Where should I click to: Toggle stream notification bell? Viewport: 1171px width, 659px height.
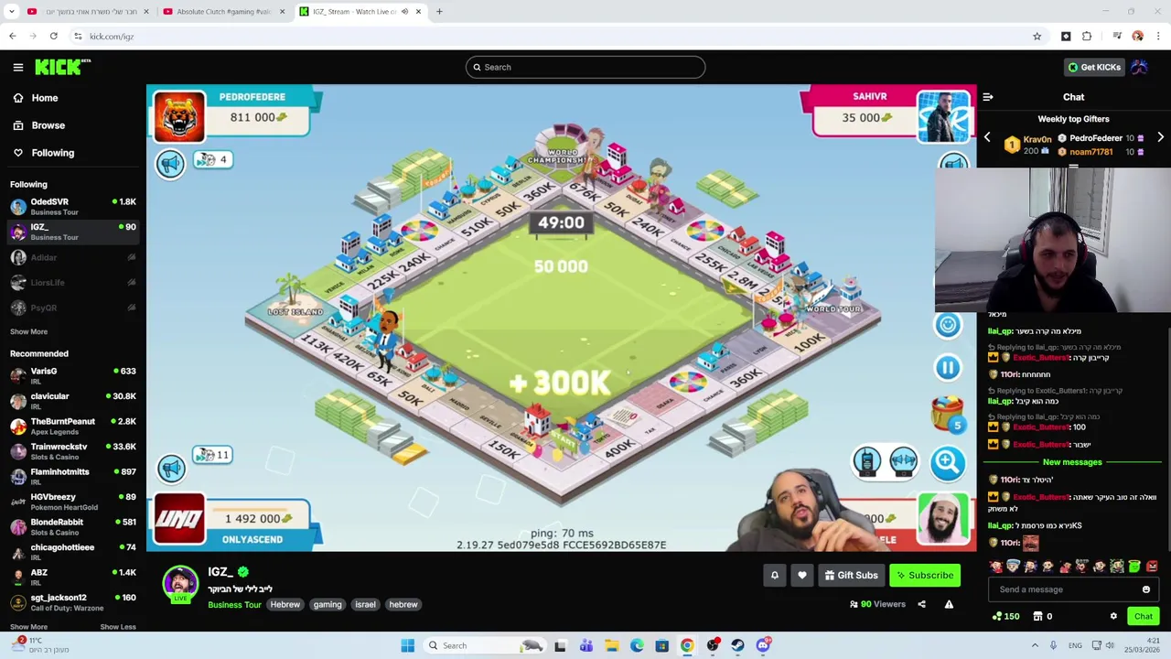tap(774, 576)
